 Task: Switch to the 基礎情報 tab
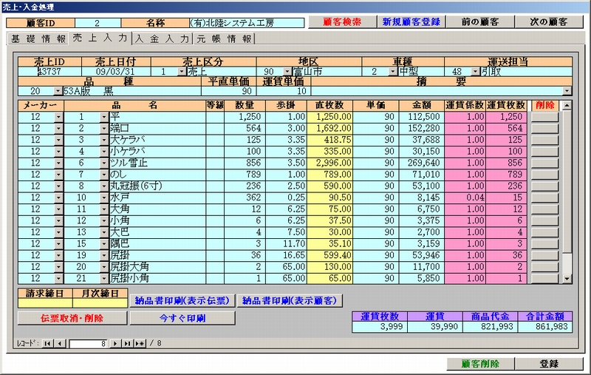pyautogui.click(x=37, y=38)
